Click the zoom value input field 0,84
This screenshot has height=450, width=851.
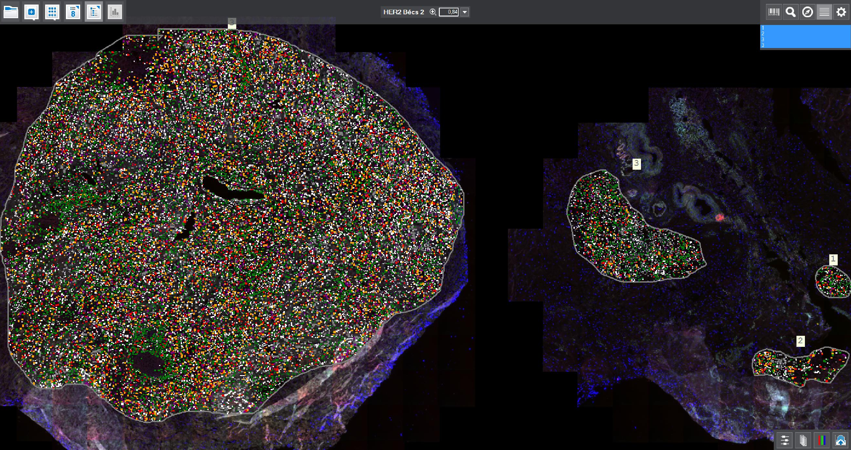448,12
